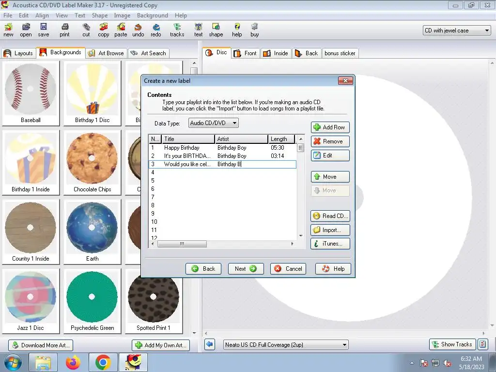Save the project using the save icon
The width and height of the screenshot is (496, 372).
pyautogui.click(x=43, y=30)
